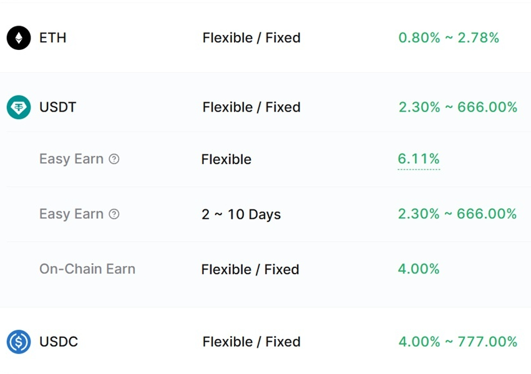
Task: Click the black Ethereum diamond logo
Action: click(18, 38)
